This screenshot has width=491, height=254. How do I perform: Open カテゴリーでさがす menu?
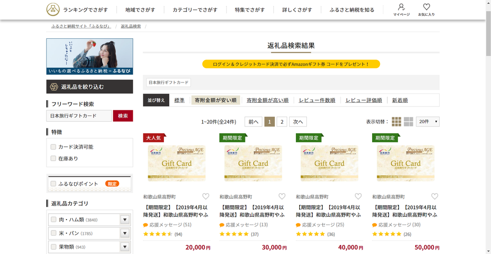coord(195,10)
